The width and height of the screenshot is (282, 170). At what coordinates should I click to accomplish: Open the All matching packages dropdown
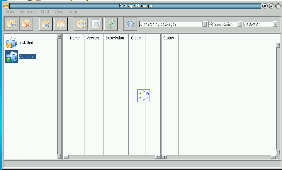(205, 24)
